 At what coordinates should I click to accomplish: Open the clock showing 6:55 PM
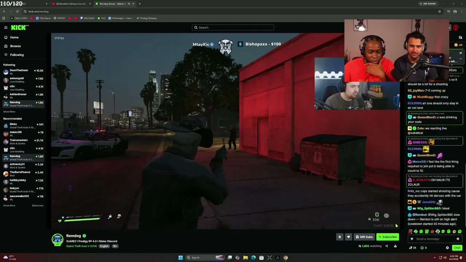(x=453, y=258)
